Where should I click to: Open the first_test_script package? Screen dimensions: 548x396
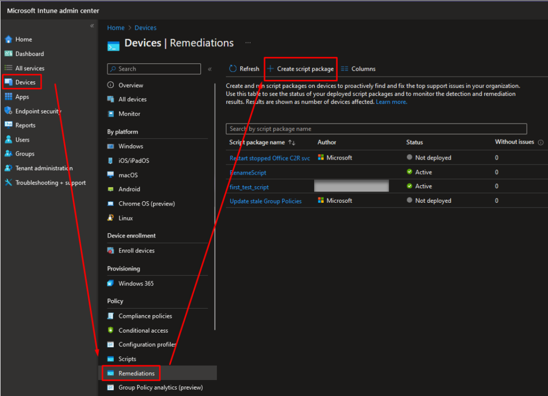click(249, 187)
